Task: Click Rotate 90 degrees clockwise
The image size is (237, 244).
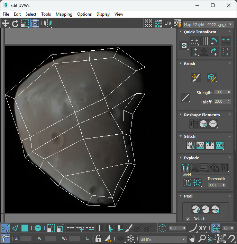Action: pyautogui.click(x=214, y=52)
